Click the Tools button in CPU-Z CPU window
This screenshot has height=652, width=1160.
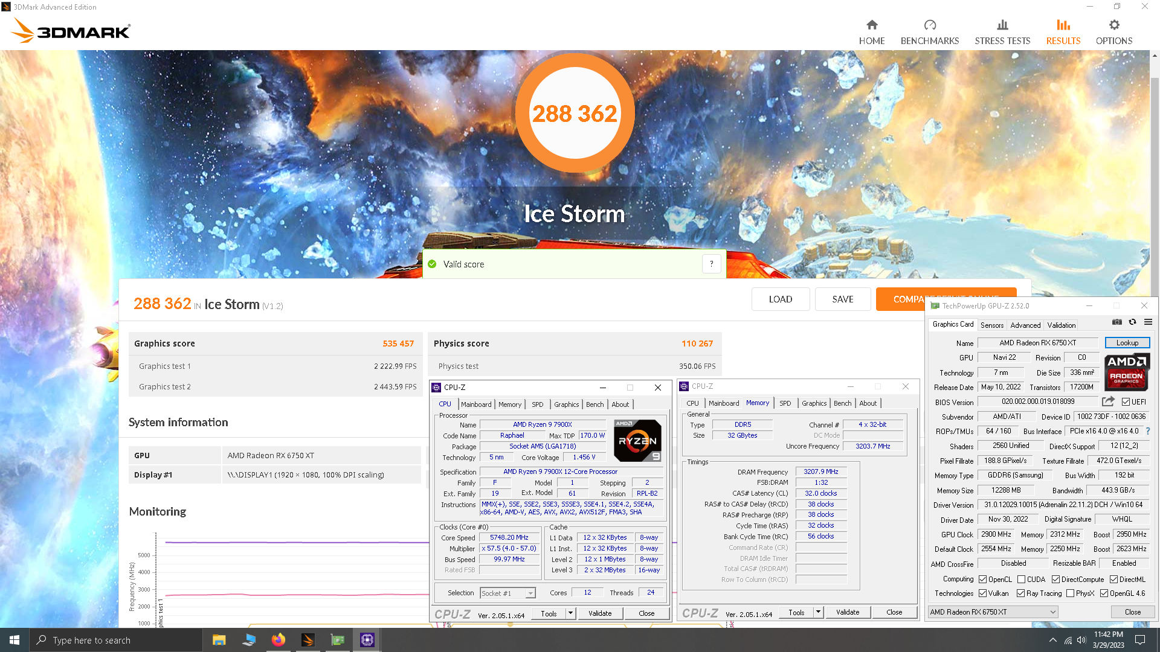point(549,613)
